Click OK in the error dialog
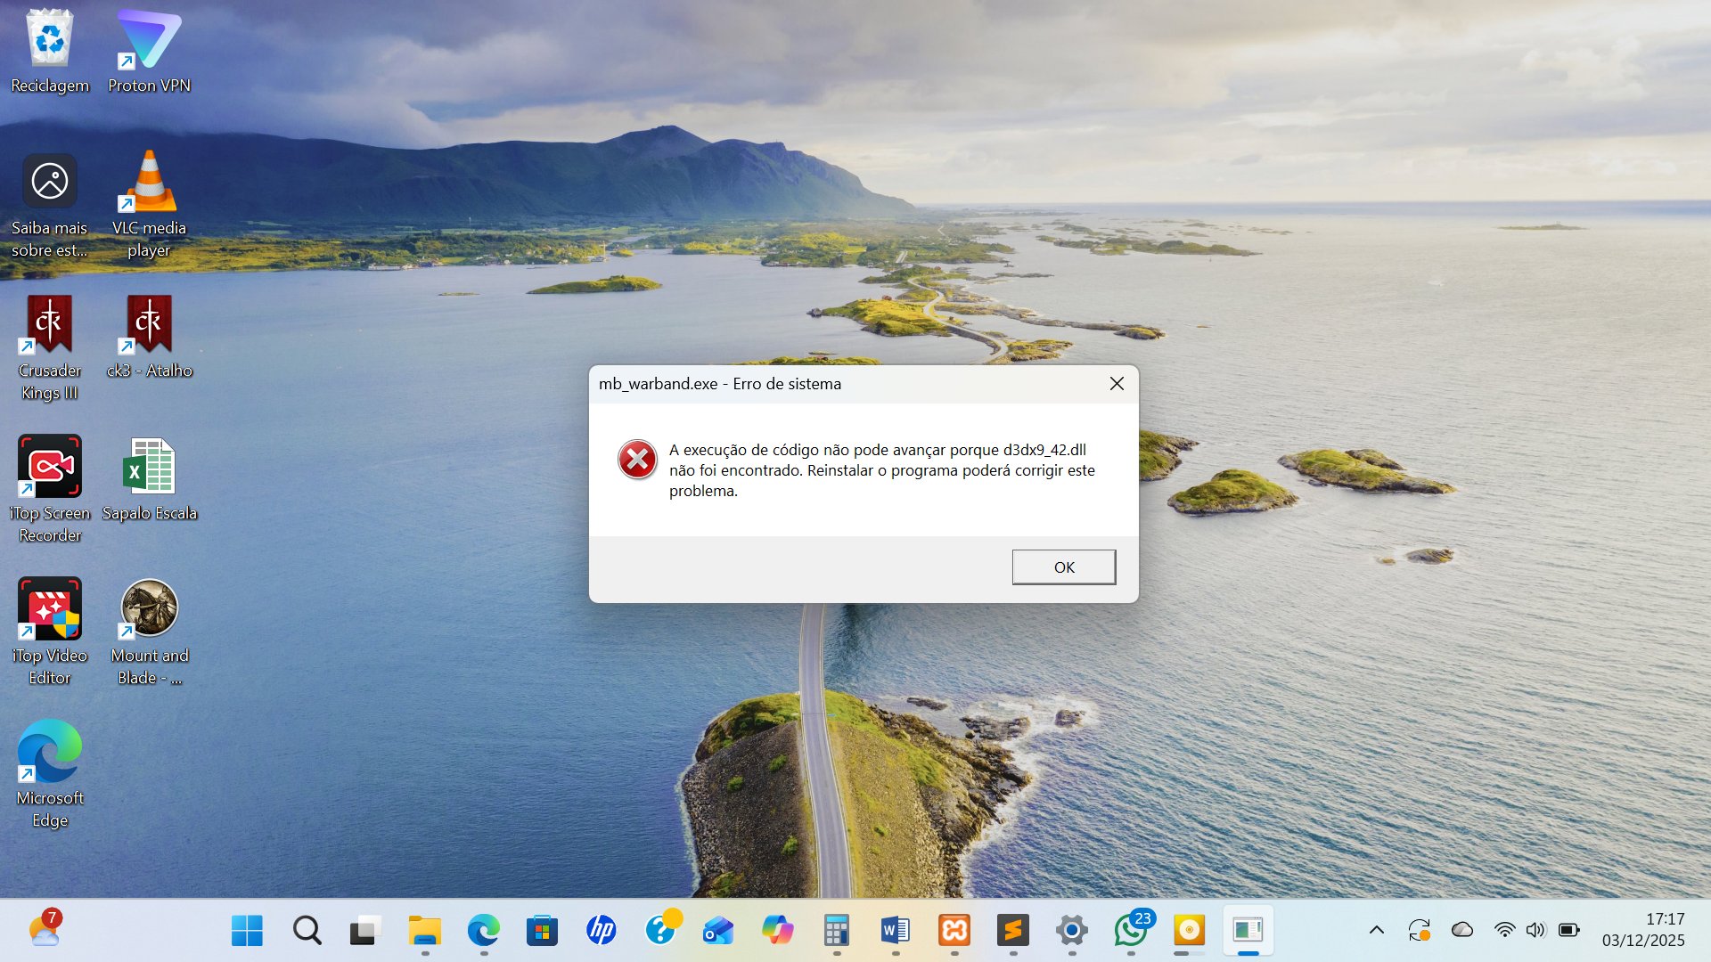Image resolution: width=1711 pixels, height=962 pixels. [1063, 567]
